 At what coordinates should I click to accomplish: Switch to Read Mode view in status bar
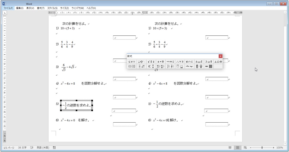coord(230,148)
